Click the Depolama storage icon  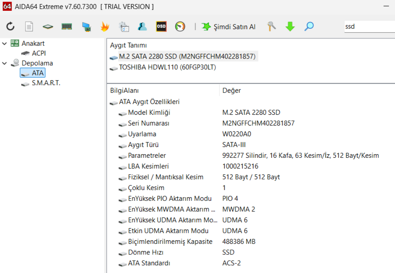[x=15, y=63]
